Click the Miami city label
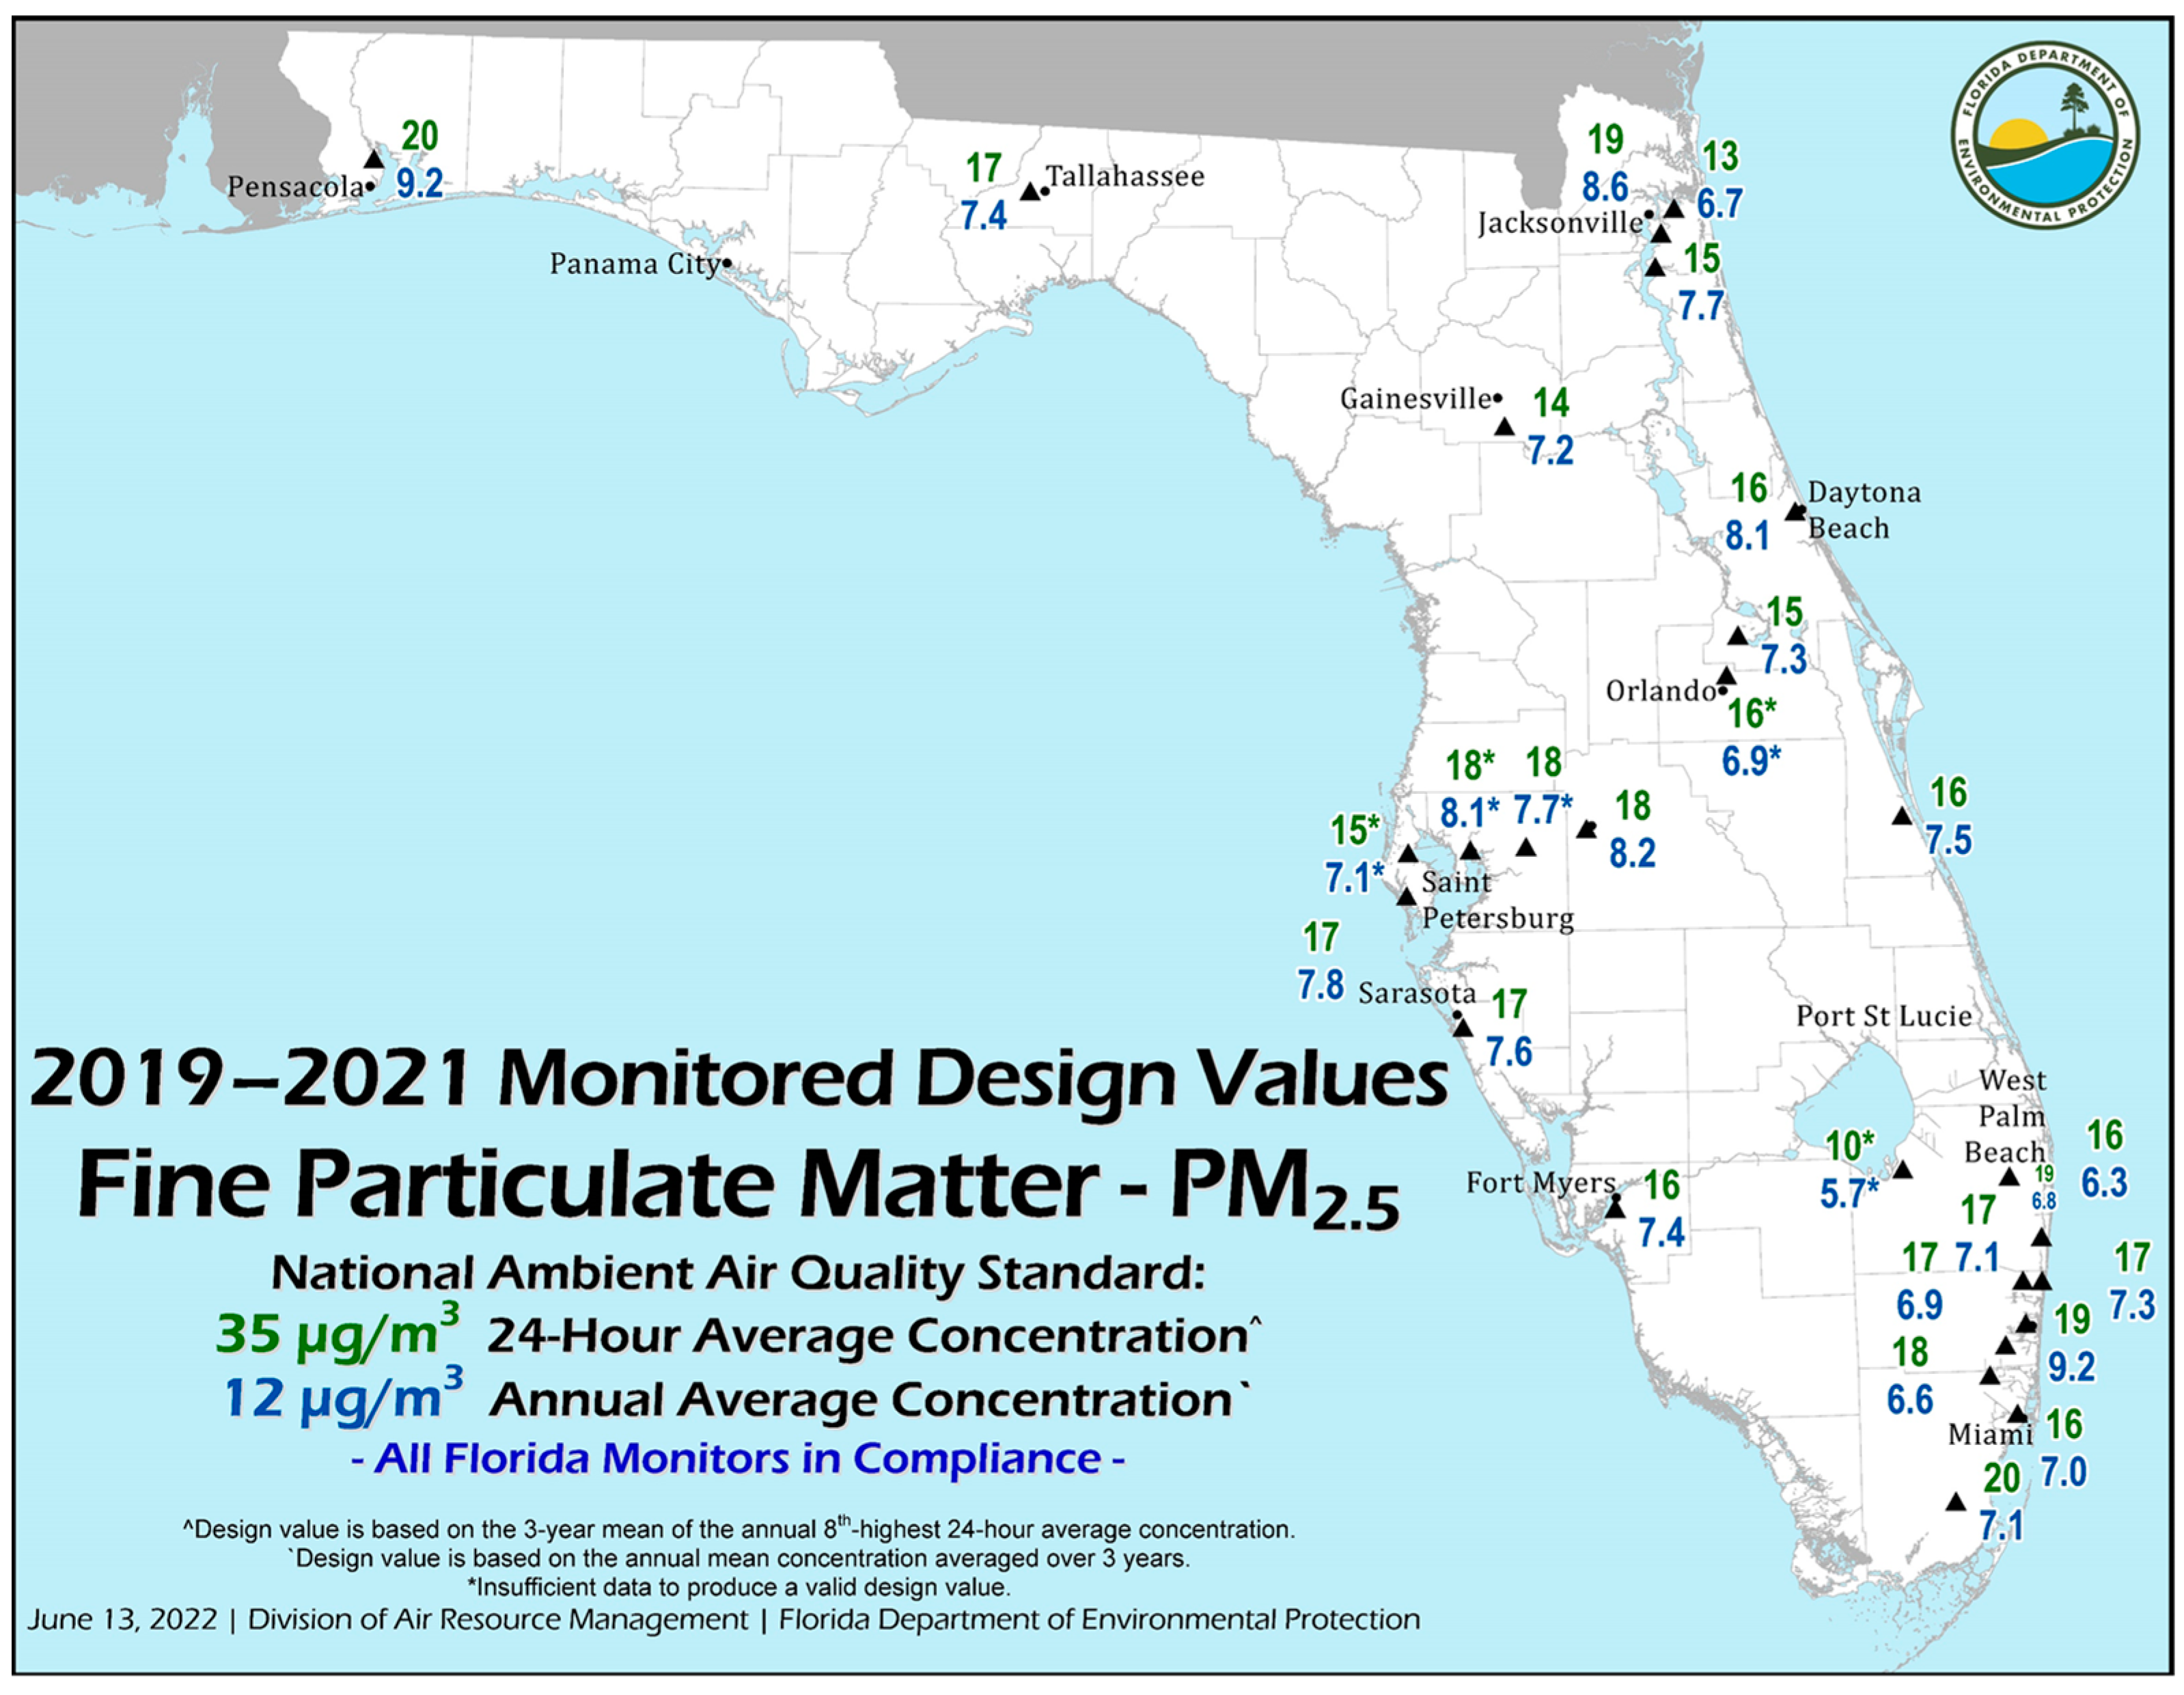 1989,1435
